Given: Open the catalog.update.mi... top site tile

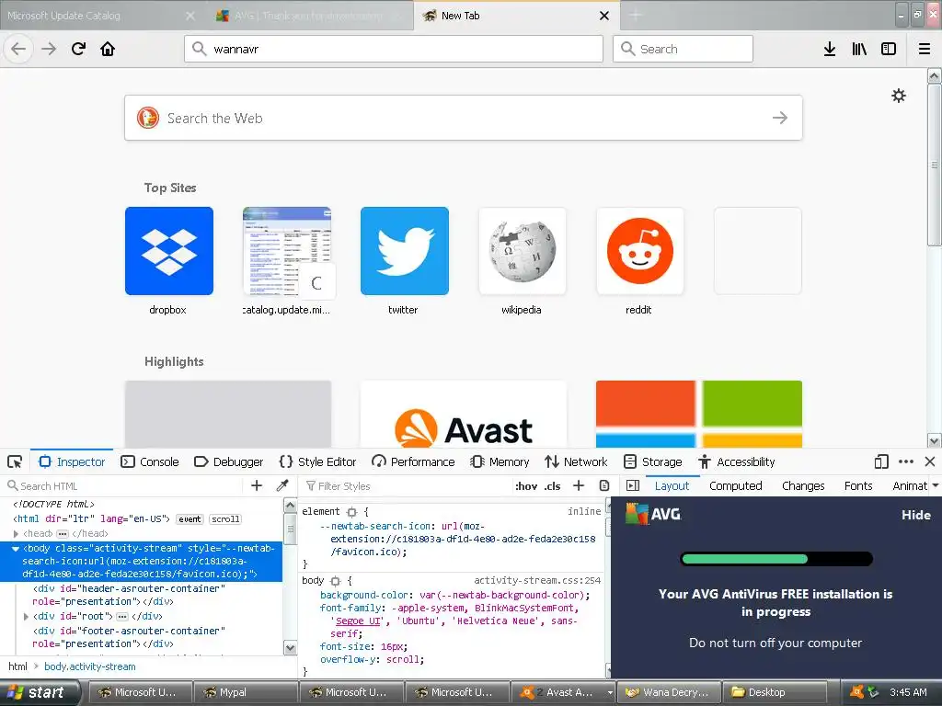Looking at the screenshot, I should point(287,251).
